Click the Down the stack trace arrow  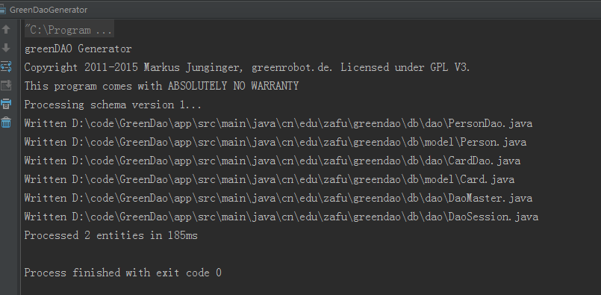[6, 48]
